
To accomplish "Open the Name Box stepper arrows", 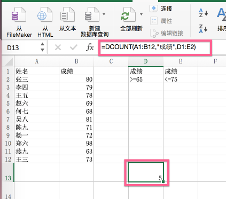I will (42, 47).
